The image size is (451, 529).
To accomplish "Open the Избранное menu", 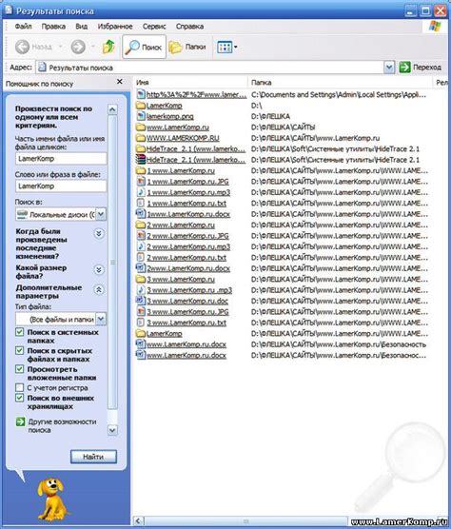I will point(115,27).
